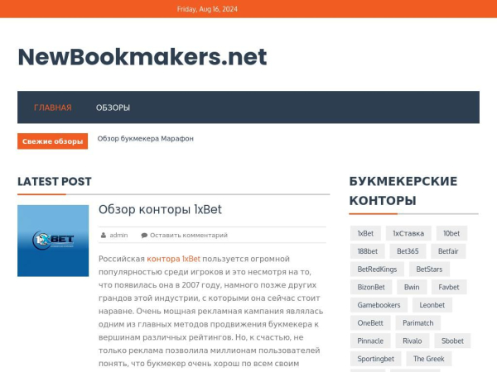Select the Rivalo tag
Viewport: 497px width, 372px height.
tap(412, 341)
